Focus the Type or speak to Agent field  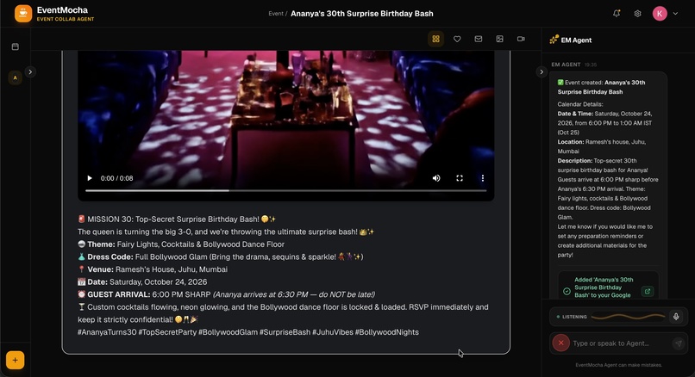tap(621, 343)
